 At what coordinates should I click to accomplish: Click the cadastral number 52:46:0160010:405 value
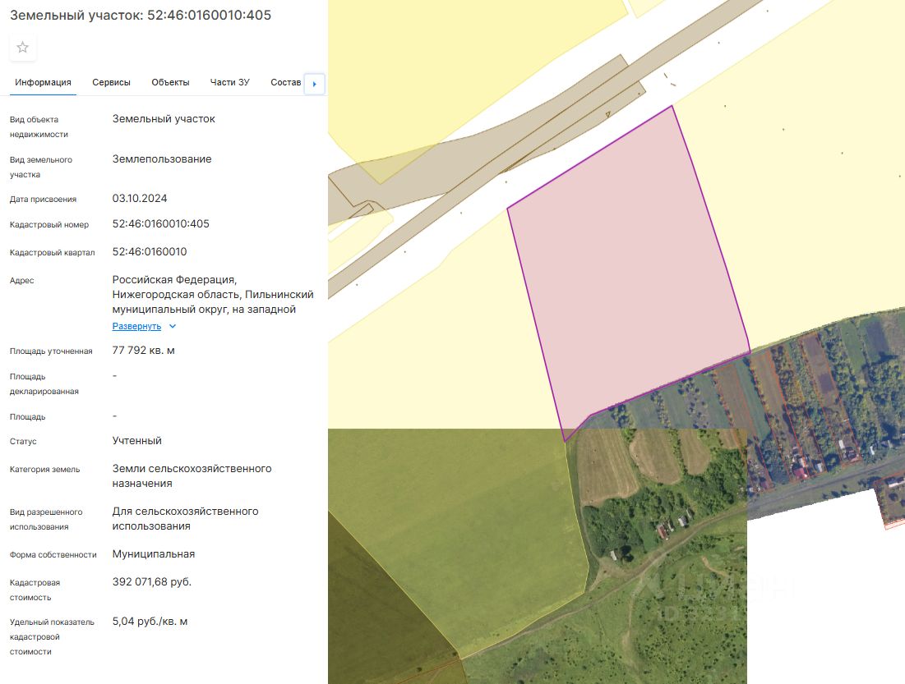pyautogui.click(x=161, y=224)
